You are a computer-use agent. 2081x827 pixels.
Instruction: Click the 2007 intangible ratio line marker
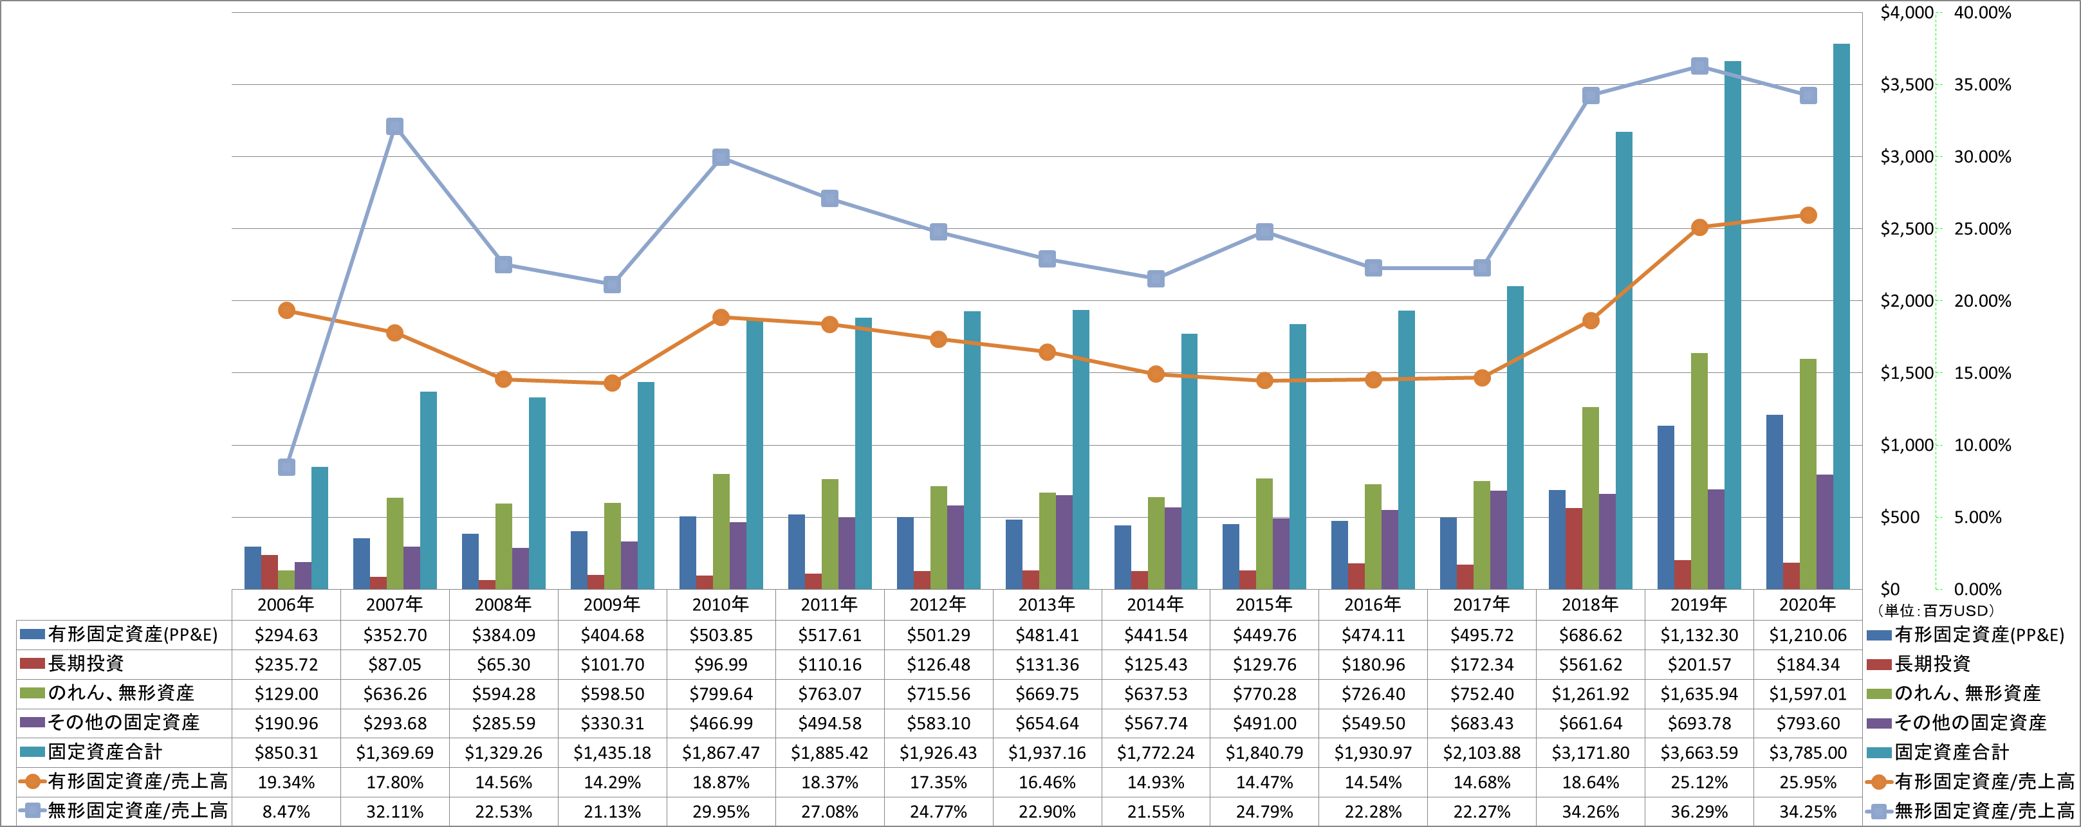click(x=394, y=127)
